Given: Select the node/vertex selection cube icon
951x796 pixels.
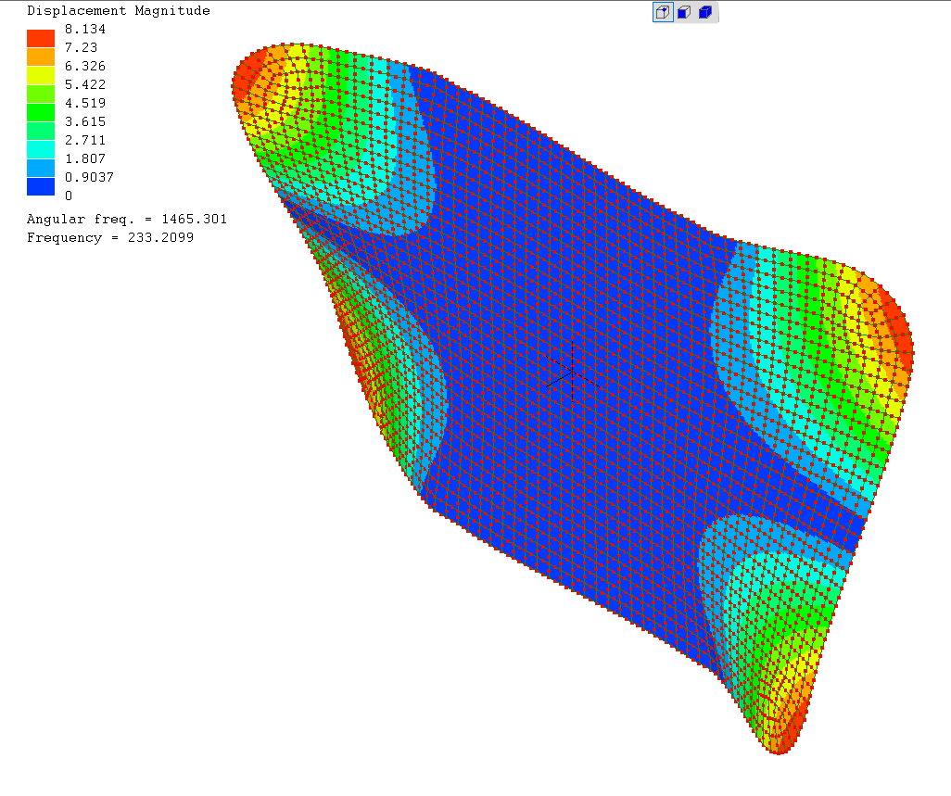Looking at the screenshot, I should (663, 12).
